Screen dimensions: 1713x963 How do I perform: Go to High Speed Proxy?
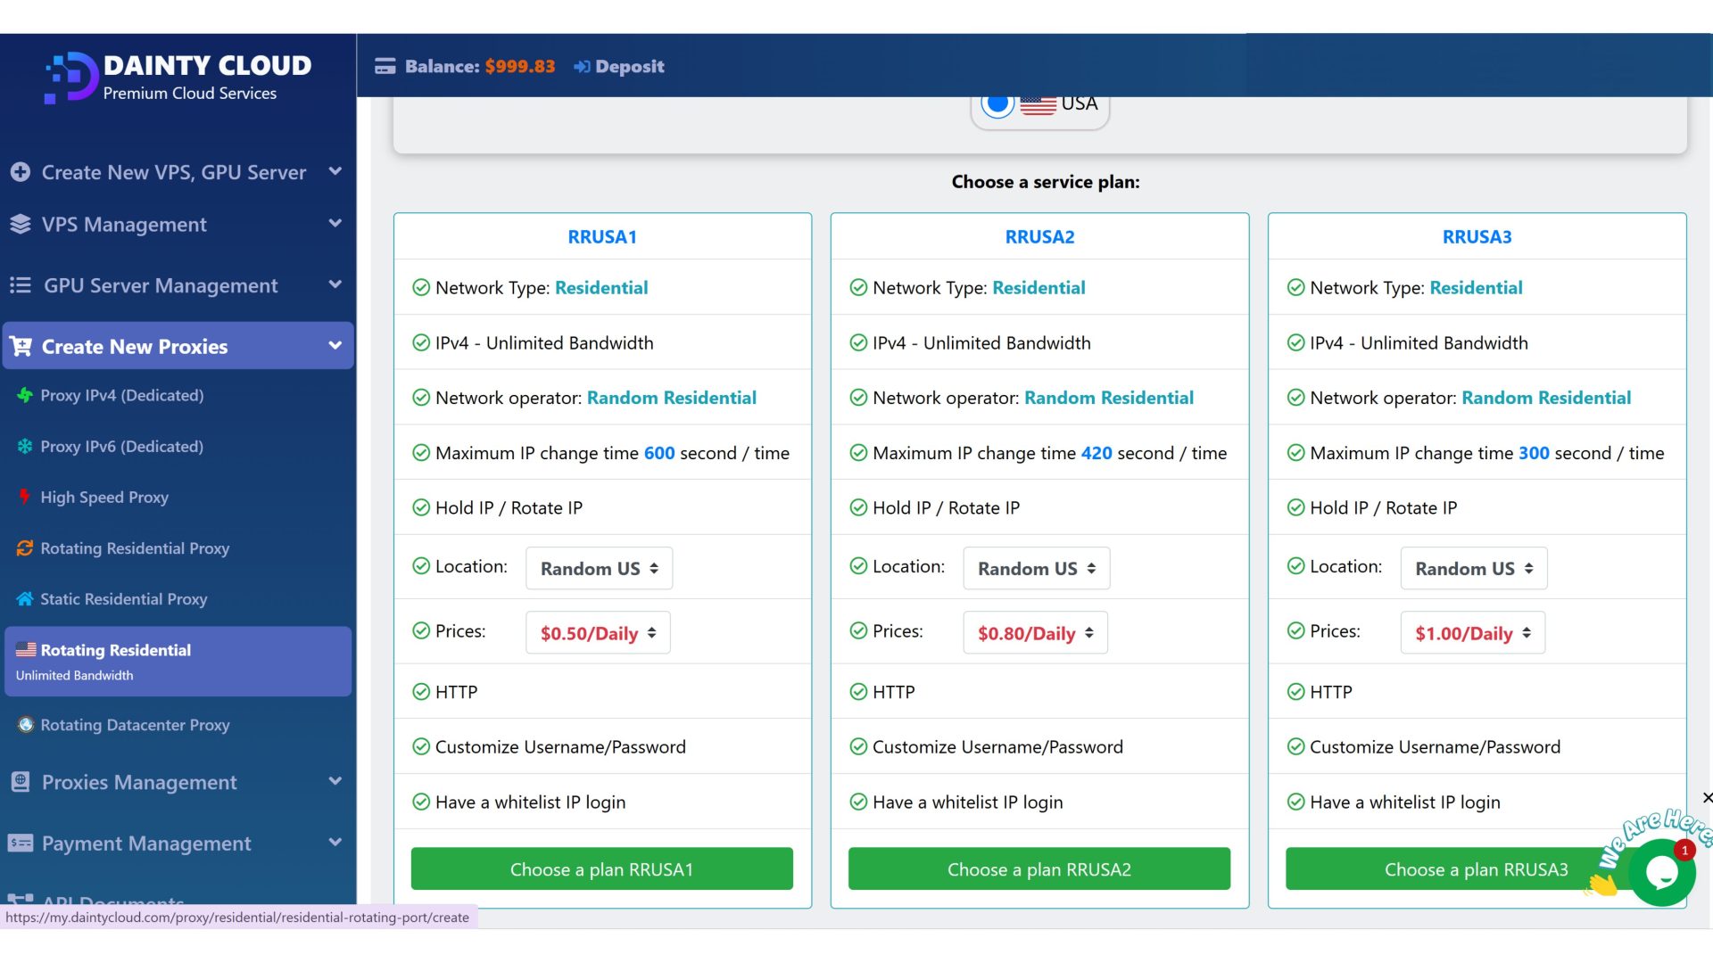click(x=104, y=498)
